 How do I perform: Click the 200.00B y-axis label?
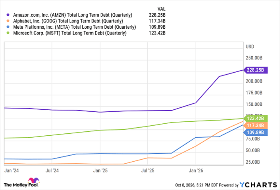[x=254, y=81]
